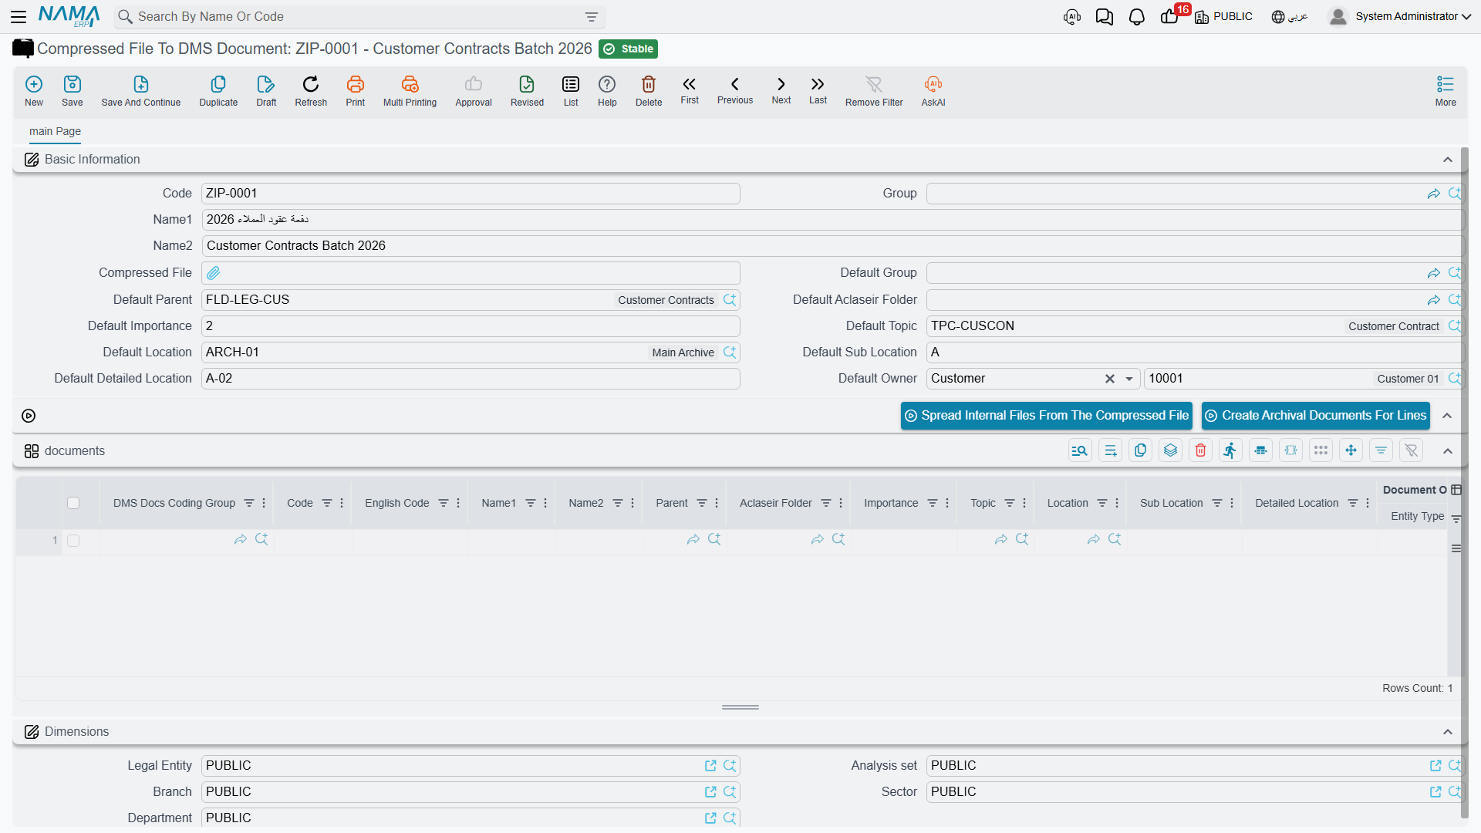Click the horizontal splitter handle below documents grid
1481x833 pixels.
[x=740, y=707]
